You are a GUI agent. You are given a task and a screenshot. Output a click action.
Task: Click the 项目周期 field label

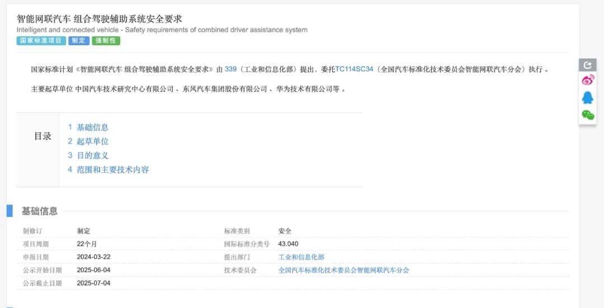click(36, 244)
